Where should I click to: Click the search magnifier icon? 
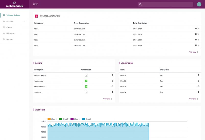(140, 4)
